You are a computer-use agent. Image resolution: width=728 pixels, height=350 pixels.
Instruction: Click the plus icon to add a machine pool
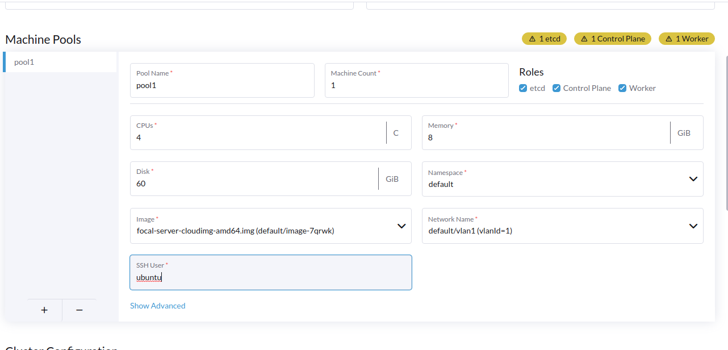[44, 310]
